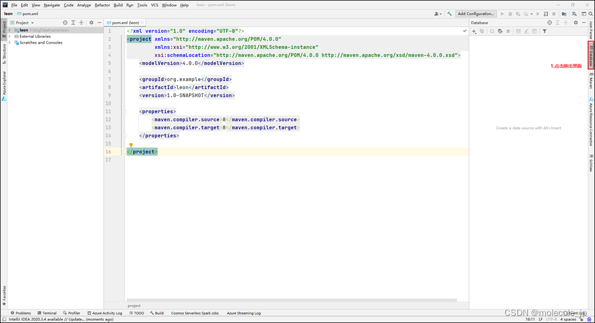Open the File menu
The width and height of the screenshot is (595, 323).
point(14,5)
